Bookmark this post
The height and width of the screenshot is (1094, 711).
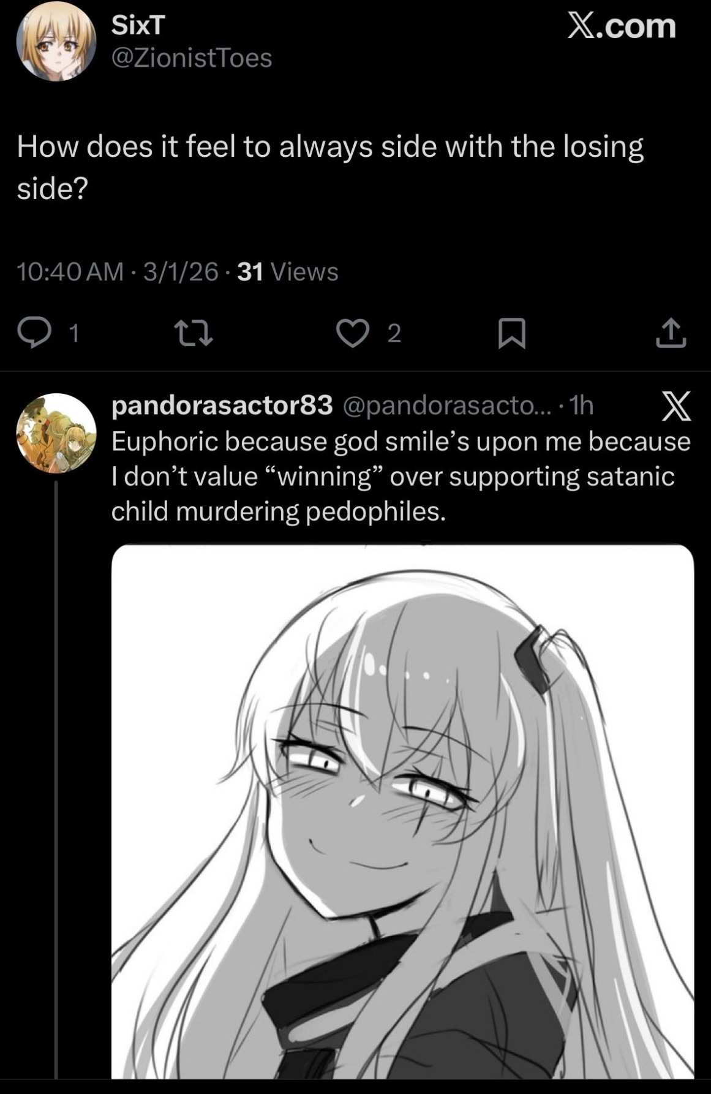pos(511,333)
